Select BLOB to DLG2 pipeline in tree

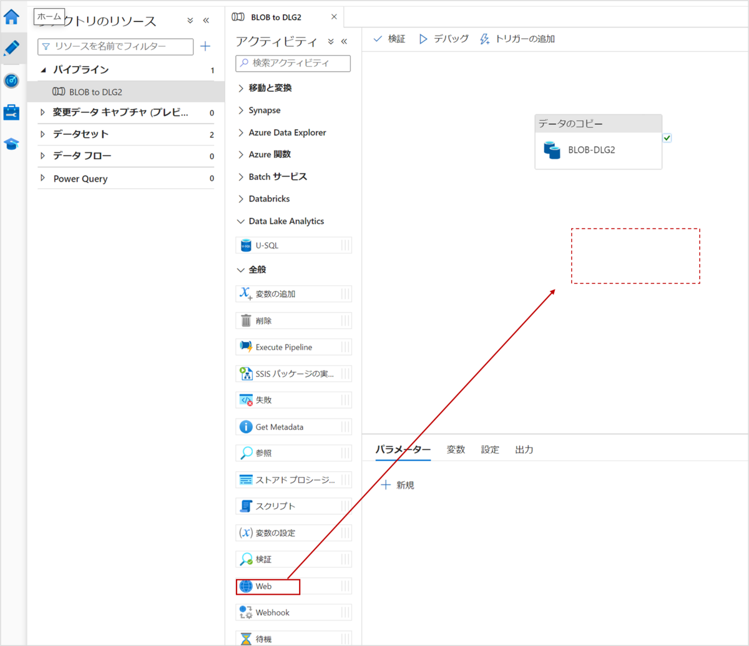tap(126, 92)
